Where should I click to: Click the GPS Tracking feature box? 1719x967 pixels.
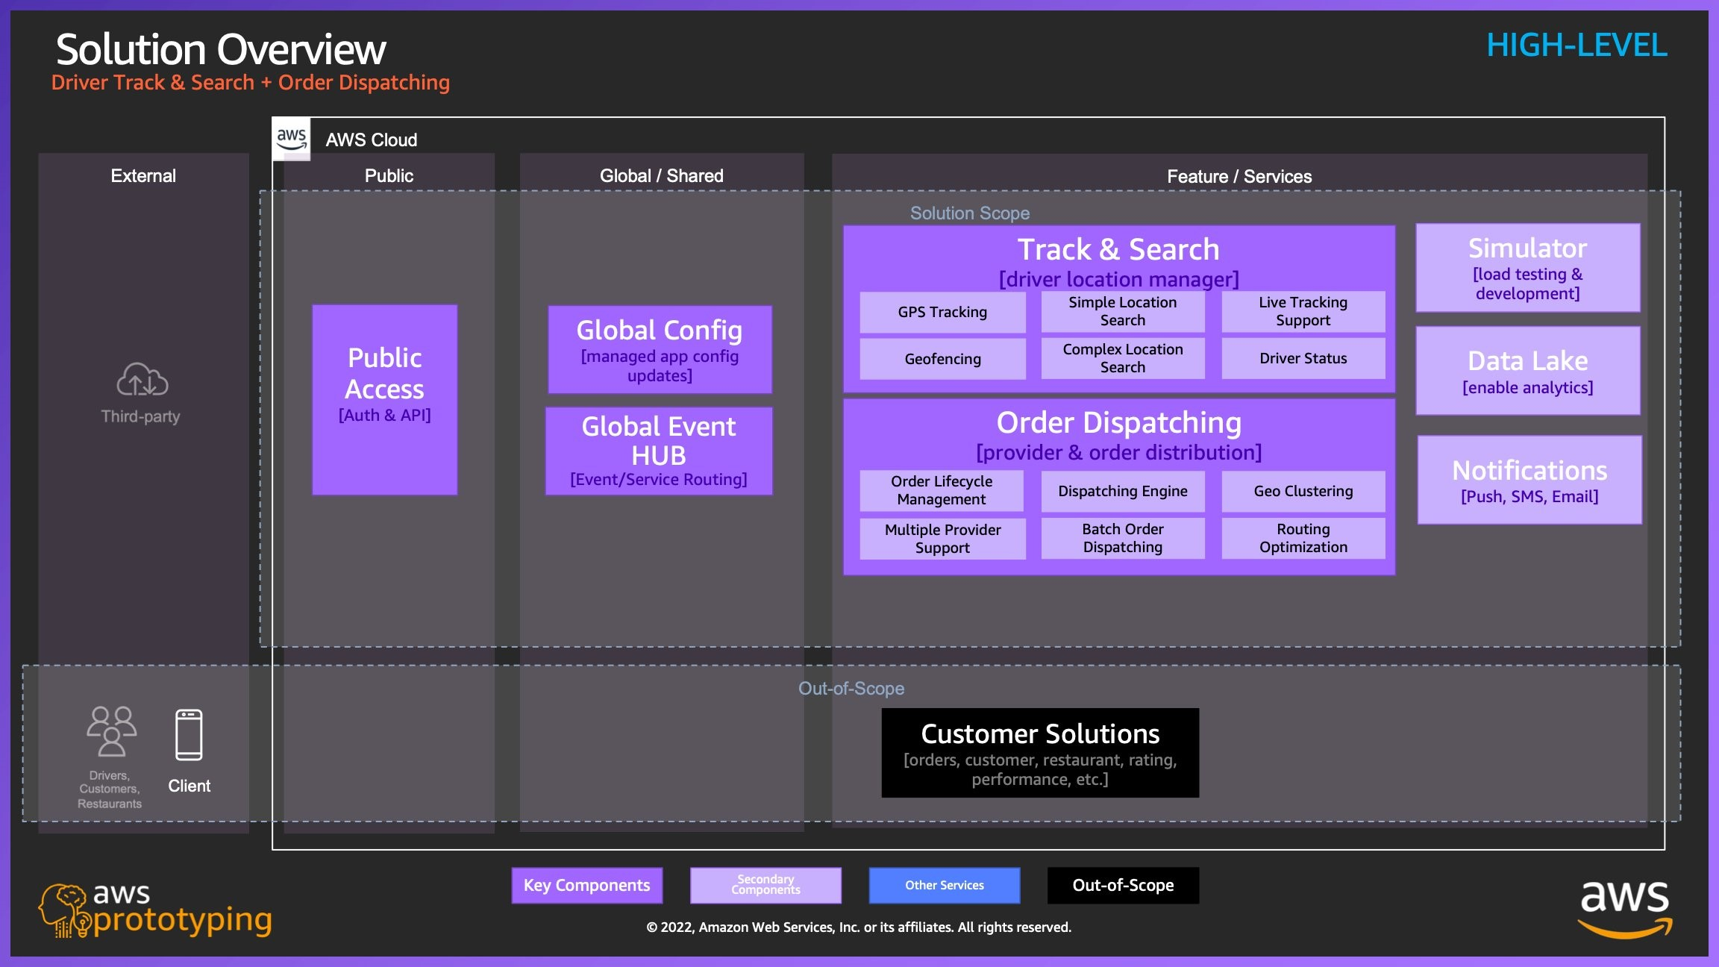[x=942, y=312]
